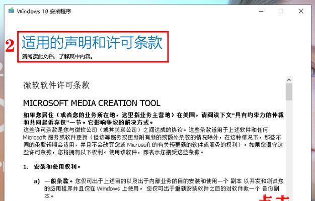
Task: Click the disabled maximize button
Action: pos(281,11)
